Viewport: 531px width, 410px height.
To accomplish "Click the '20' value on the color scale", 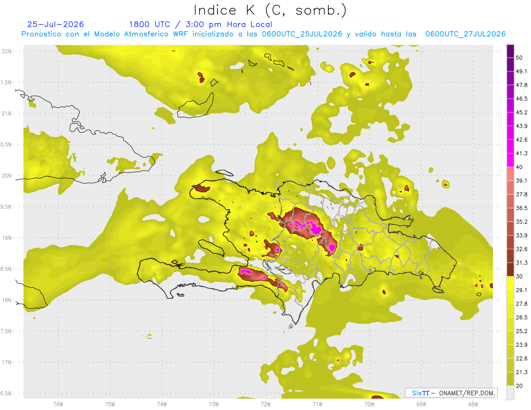I will click(x=520, y=386).
